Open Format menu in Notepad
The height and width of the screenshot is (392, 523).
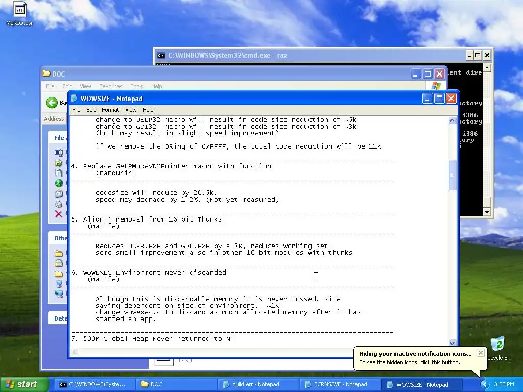pyautogui.click(x=110, y=110)
